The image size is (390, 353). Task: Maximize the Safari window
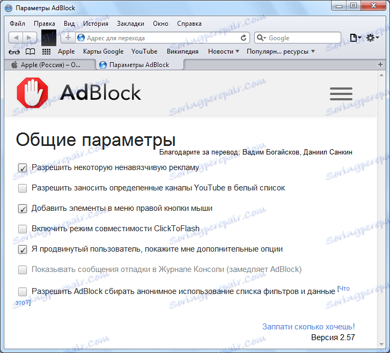pyautogui.click(x=354, y=5)
